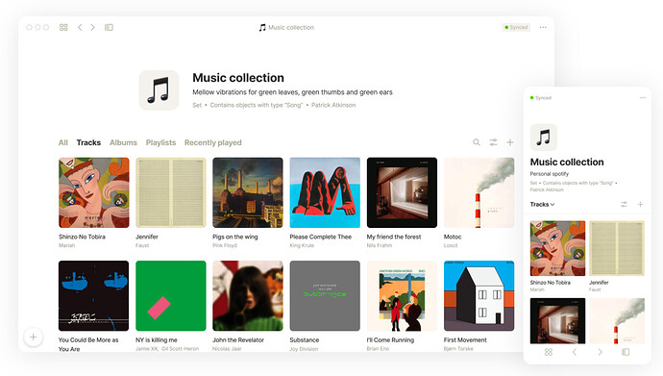The image size is (663, 376).
Task: Open I'll Come Running cover
Action: pos(402,295)
